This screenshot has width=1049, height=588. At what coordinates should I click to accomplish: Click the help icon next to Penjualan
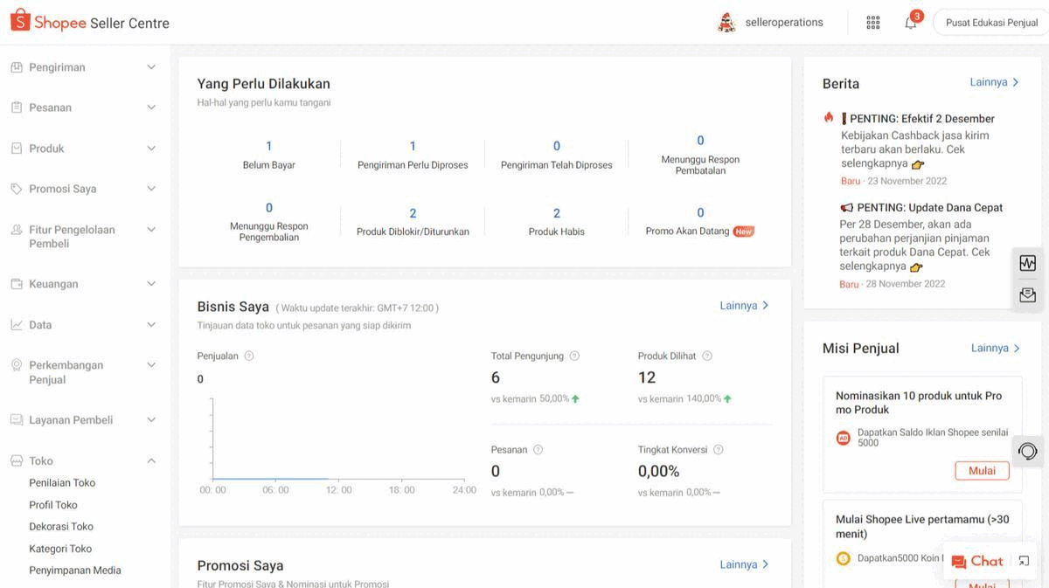click(249, 356)
